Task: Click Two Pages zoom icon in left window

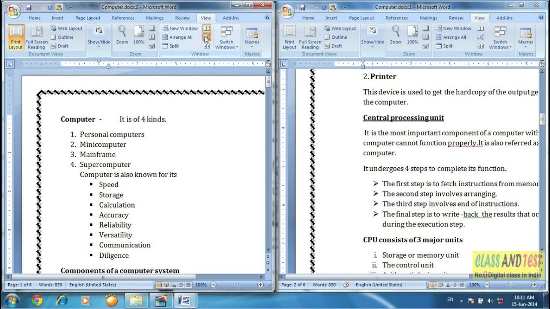Action: pos(152,37)
